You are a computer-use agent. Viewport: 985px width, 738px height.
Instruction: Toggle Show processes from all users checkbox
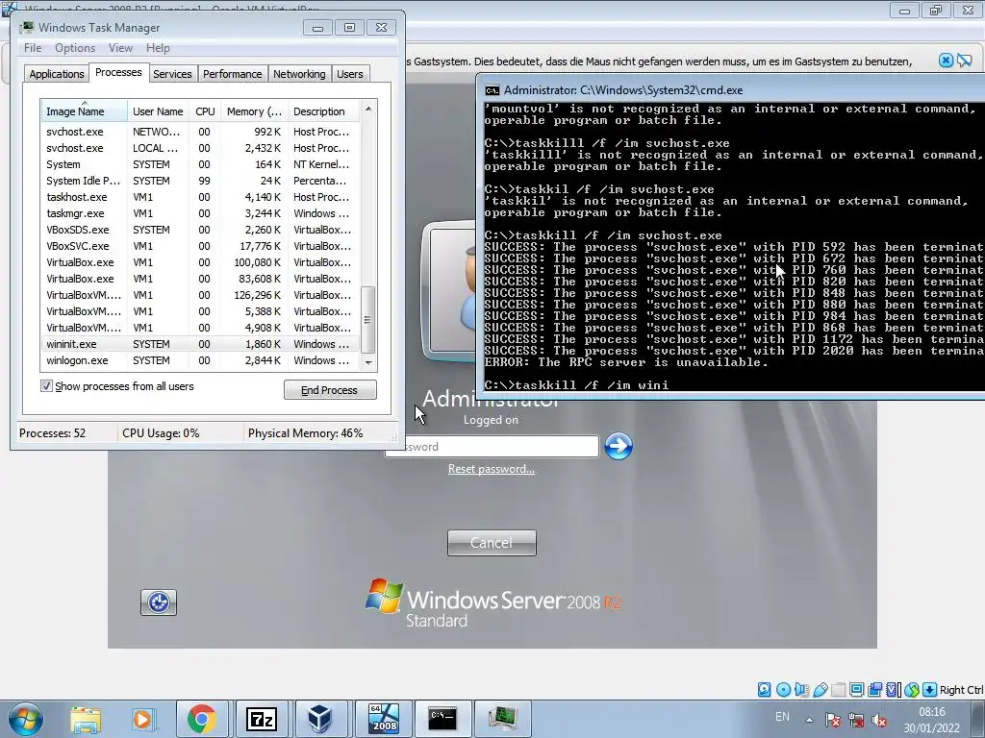tap(46, 386)
